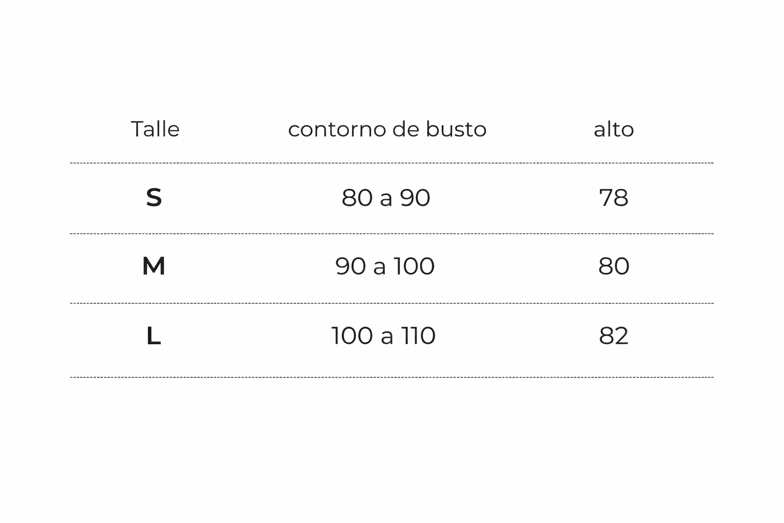This screenshot has width=784, height=523.
Task: Select the bold S size label
Action: tap(154, 198)
